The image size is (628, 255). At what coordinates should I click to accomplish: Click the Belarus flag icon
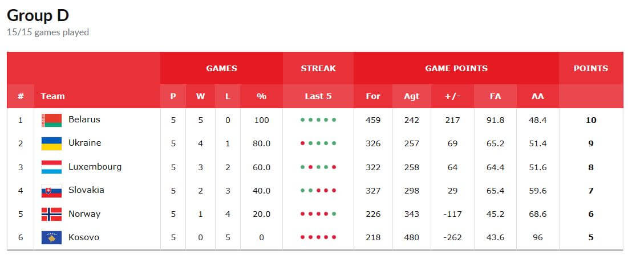coord(51,120)
